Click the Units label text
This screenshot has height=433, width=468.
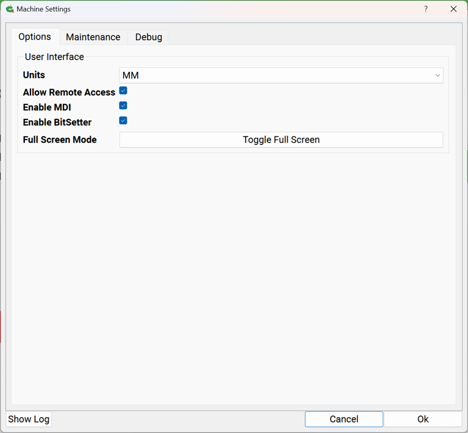coord(34,75)
